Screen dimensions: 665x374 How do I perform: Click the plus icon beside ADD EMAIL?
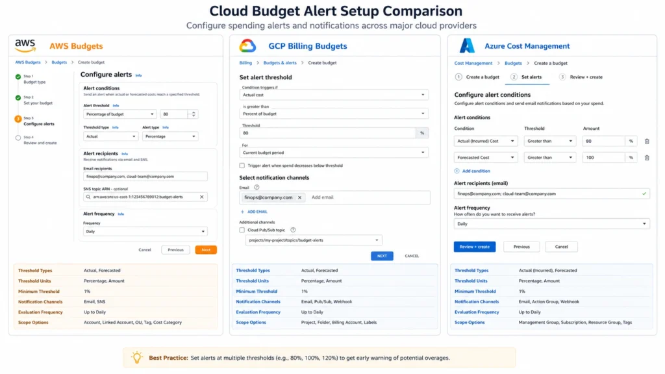pos(243,212)
